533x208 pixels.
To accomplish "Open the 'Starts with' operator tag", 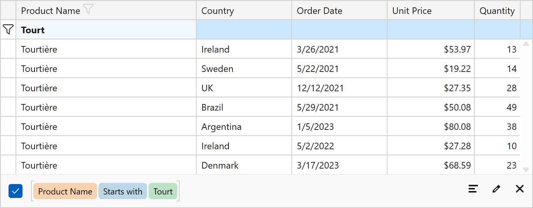I will [123, 191].
